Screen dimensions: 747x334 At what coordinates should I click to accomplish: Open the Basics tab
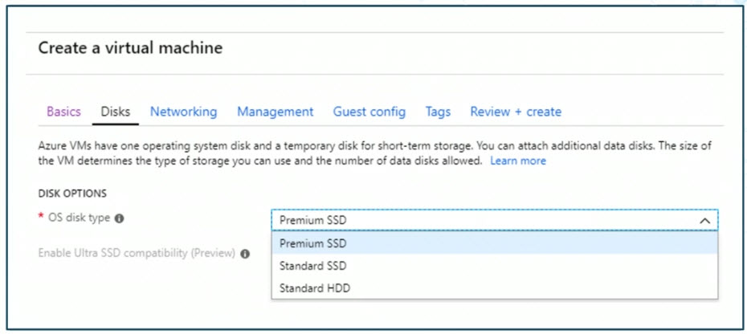[63, 112]
